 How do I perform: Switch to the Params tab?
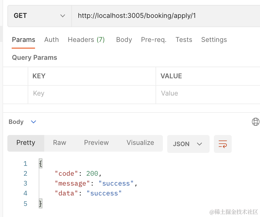(23, 40)
